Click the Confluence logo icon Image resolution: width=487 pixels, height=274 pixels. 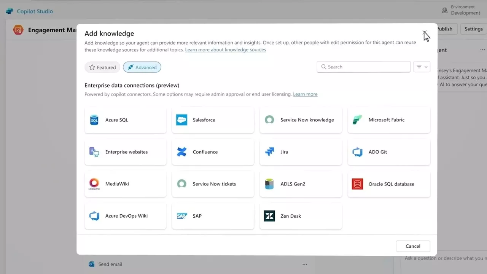point(181,152)
